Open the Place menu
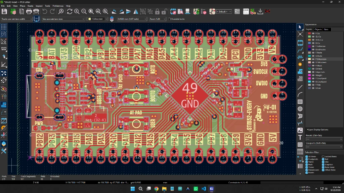Viewport: 344px width, 193px height. coord(23,6)
